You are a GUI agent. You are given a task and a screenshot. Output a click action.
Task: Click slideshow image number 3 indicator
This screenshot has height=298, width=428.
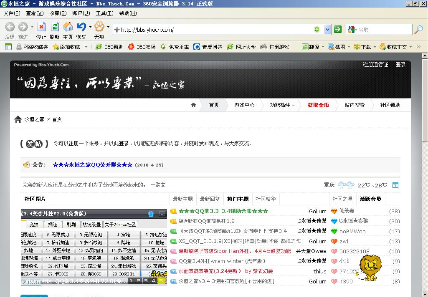coord(146,280)
